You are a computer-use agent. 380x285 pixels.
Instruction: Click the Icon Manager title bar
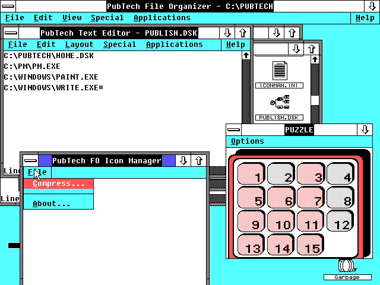pyautogui.click(x=107, y=161)
